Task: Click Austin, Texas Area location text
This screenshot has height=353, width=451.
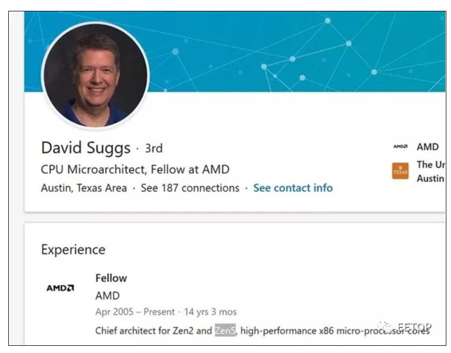Action: 84,188
